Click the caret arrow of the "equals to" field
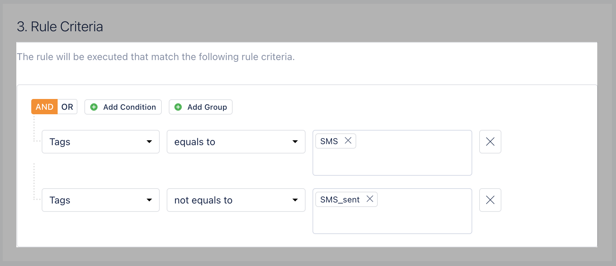Image resolution: width=616 pixels, height=266 pixels. (x=295, y=142)
